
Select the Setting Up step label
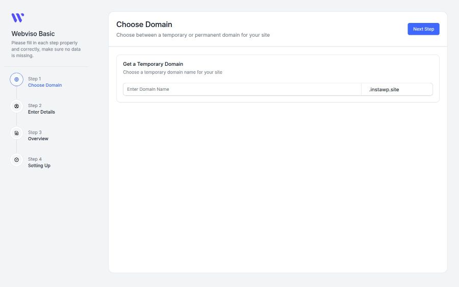click(x=39, y=166)
